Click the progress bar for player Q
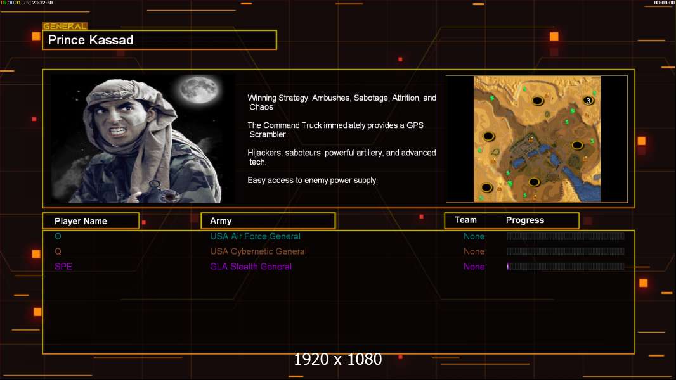This screenshot has width=676, height=380. (x=566, y=251)
